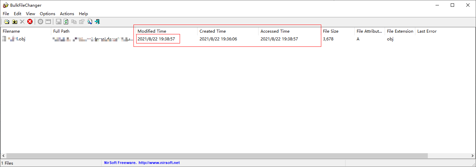Click the BulkFileChanger title bar app icon
This screenshot has height=167, width=476.
(5, 5)
